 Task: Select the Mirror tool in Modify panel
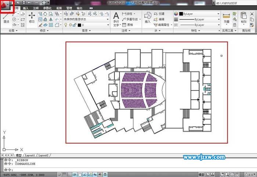click(x=51, y=19)
